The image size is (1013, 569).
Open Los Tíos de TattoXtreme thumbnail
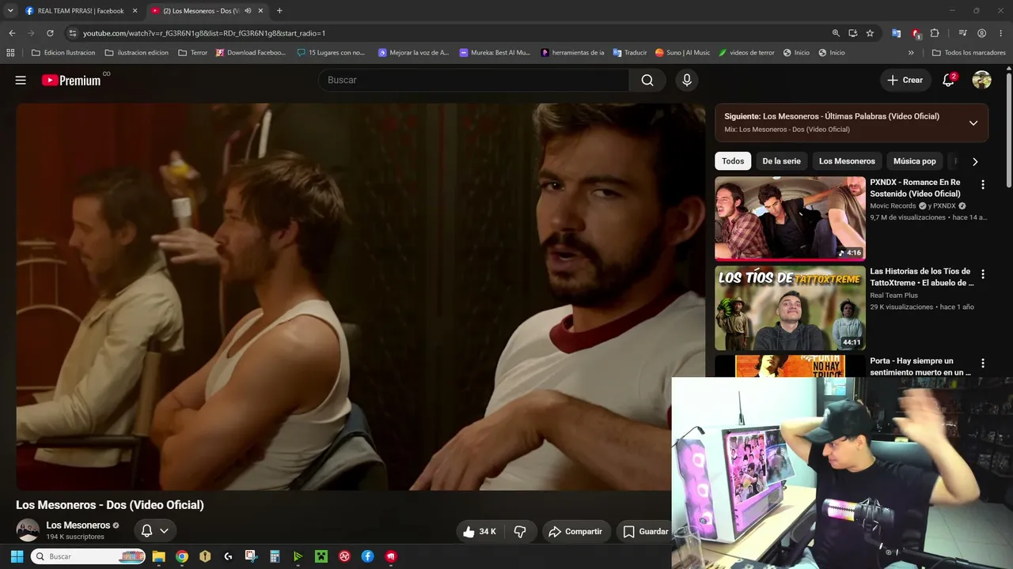click(790, 308)
